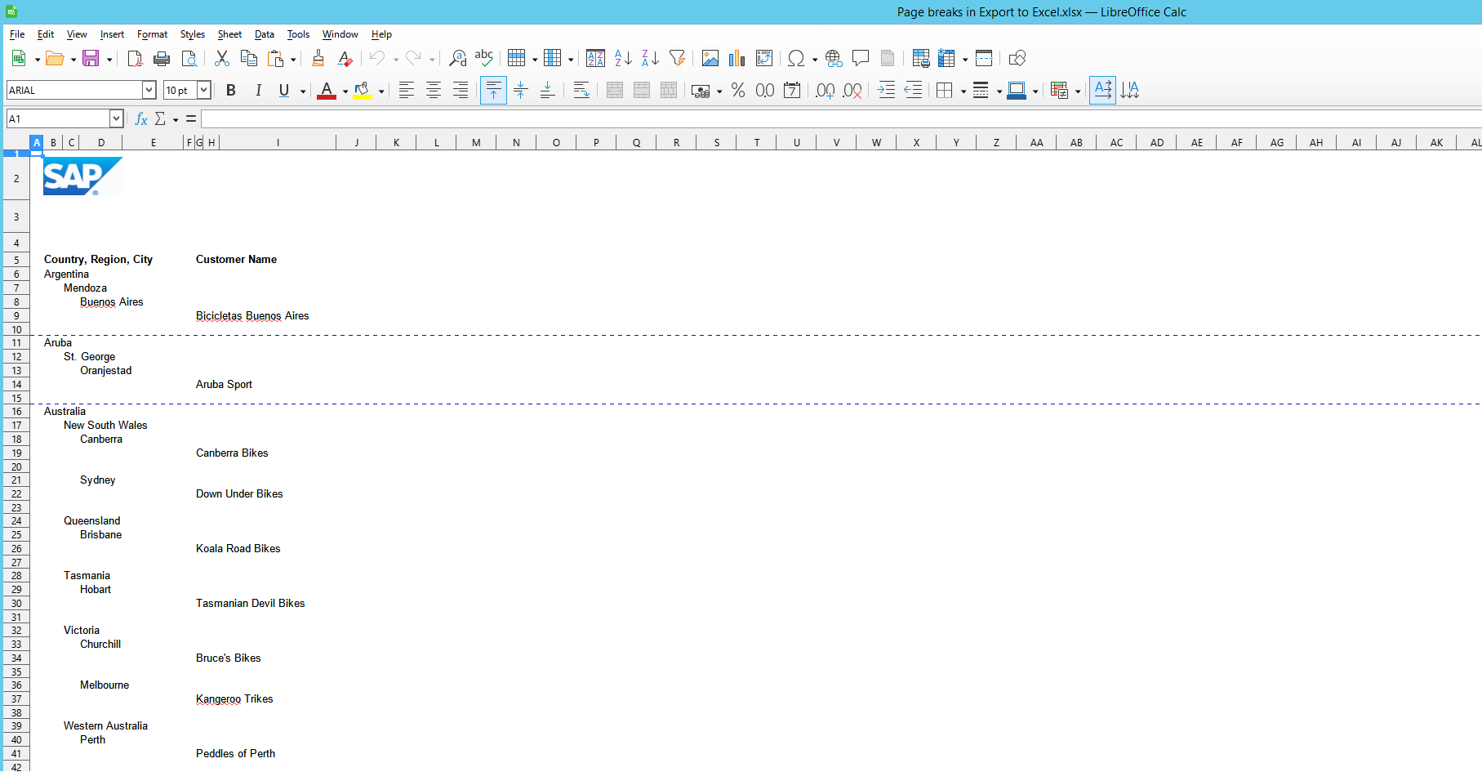Screen dimensions: 1482x772
Task: Click the Copy icon
Action: point(248,58)
